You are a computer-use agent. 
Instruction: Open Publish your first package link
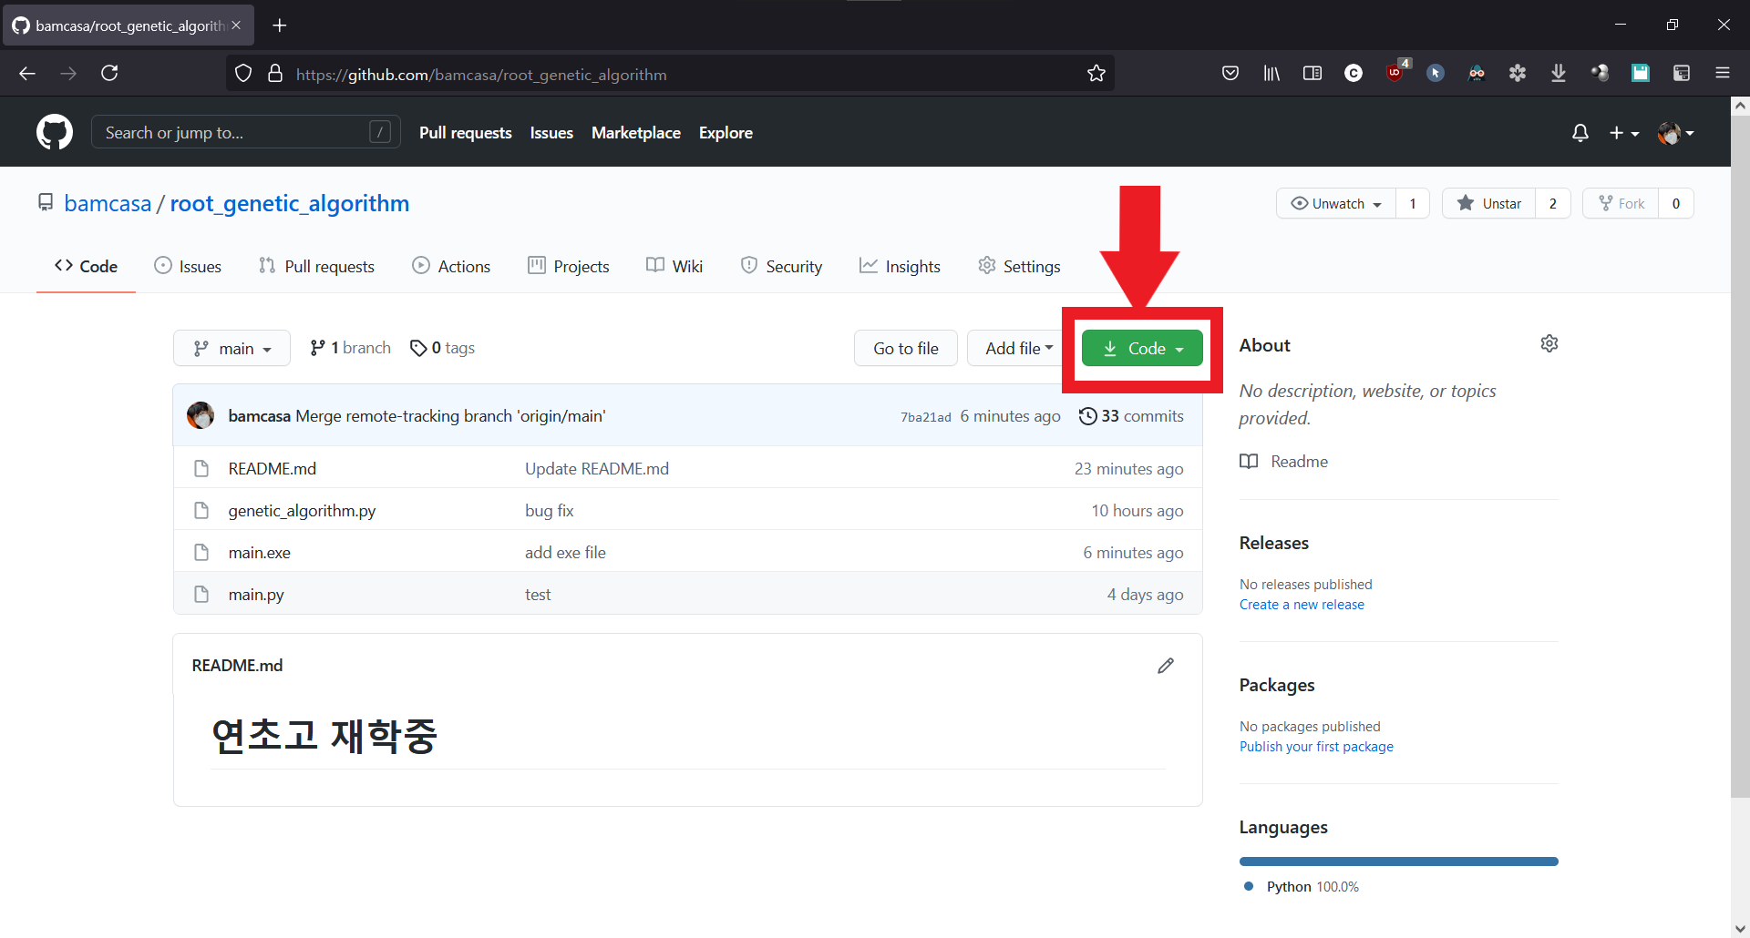coord(1316,747)
